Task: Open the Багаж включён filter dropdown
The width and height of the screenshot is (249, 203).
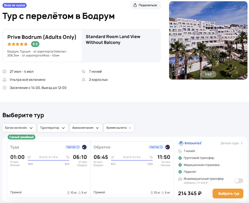Action: [x=19, y=128]
